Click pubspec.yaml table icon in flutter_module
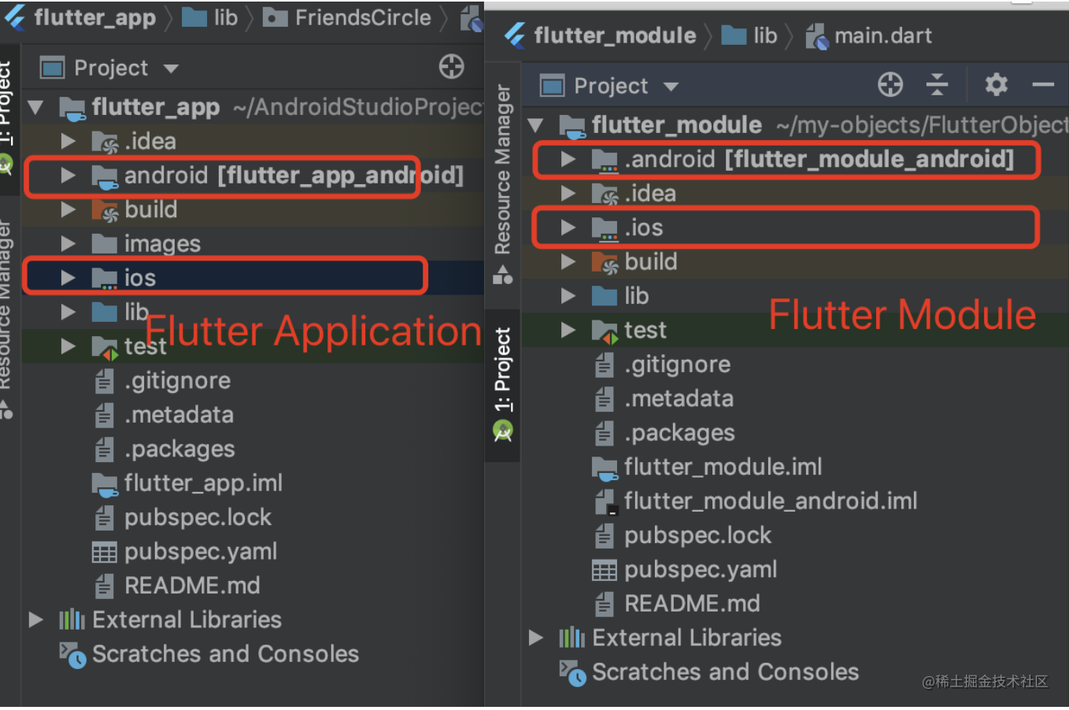The width and height of the screenshot is (1069, 710). pyautogui.click(x=604, y=571)
